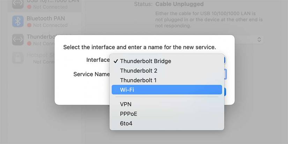Click the Interface popup button's blue edge
This screenshot has height=144, width=288.
(225, 60)
